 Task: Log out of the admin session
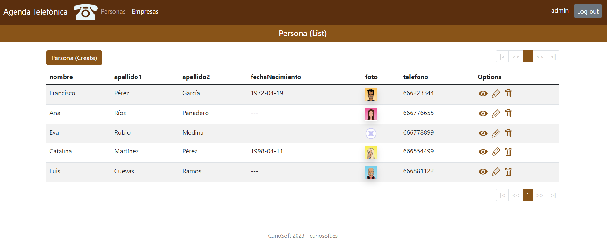tap(588, 11)
